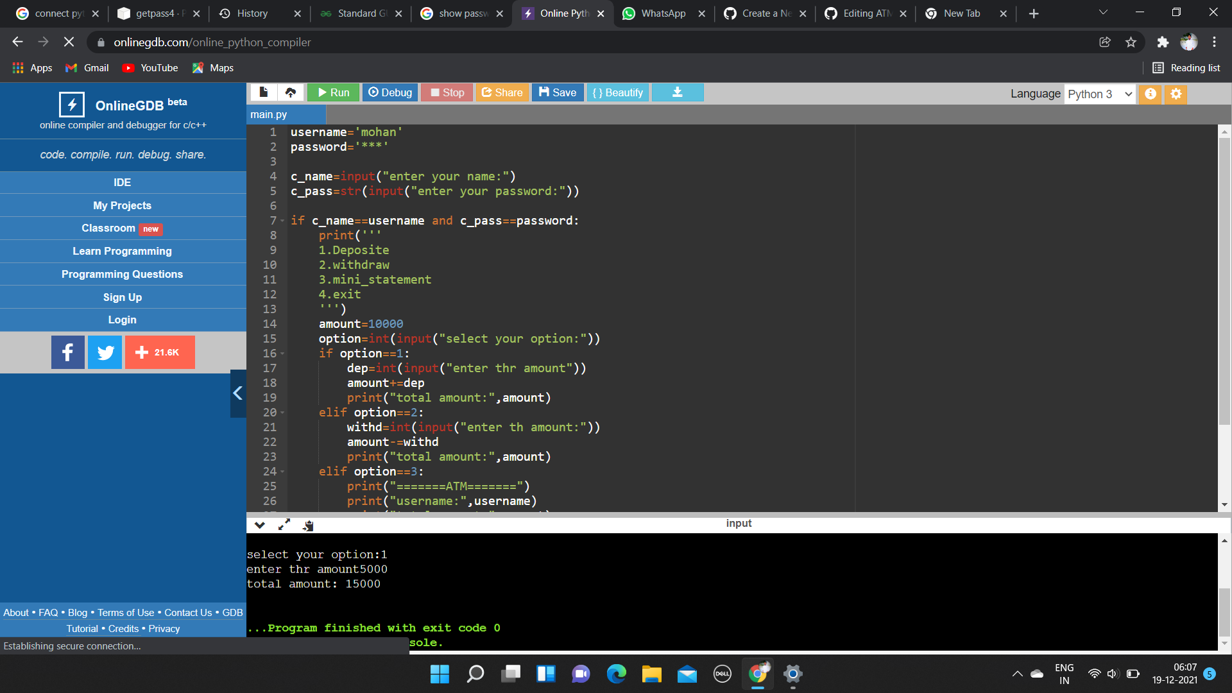Fold the code block at line 7

pos(282,221)
